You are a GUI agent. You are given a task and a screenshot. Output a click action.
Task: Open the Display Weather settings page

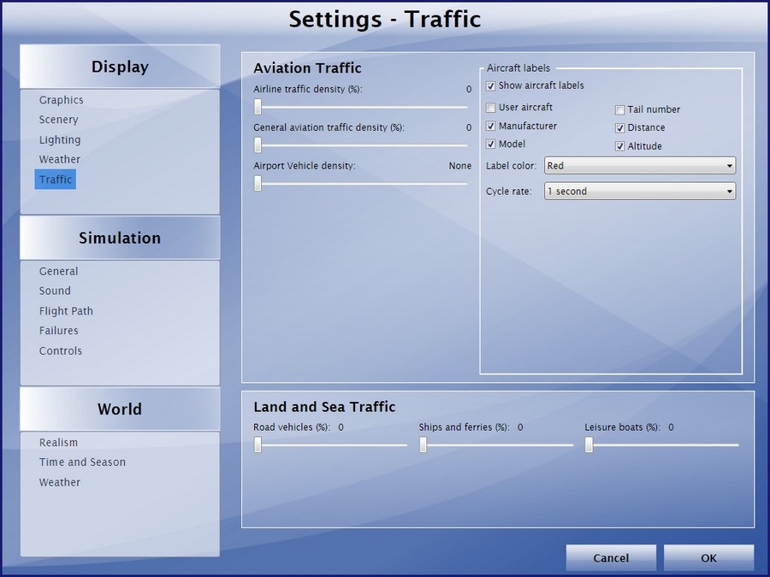click(59, 160)
